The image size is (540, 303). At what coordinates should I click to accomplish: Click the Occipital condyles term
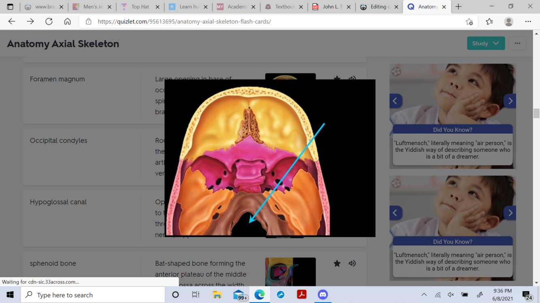58,141
